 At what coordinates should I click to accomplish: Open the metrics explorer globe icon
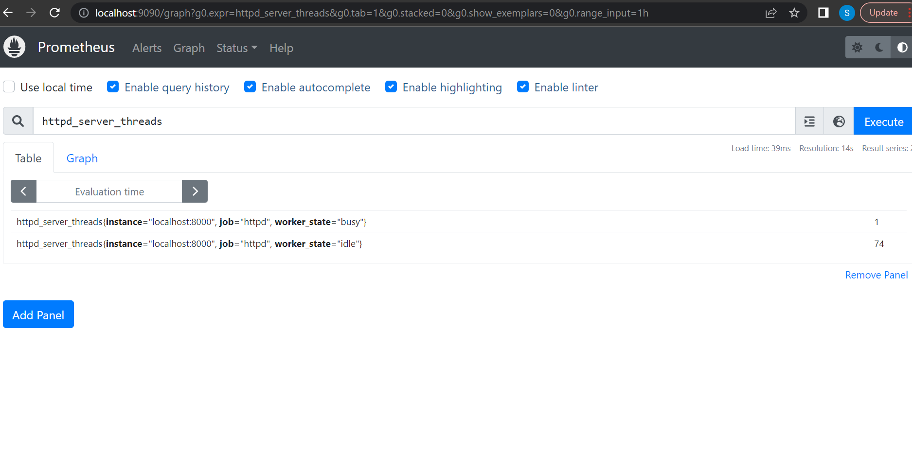click(839, 121)
